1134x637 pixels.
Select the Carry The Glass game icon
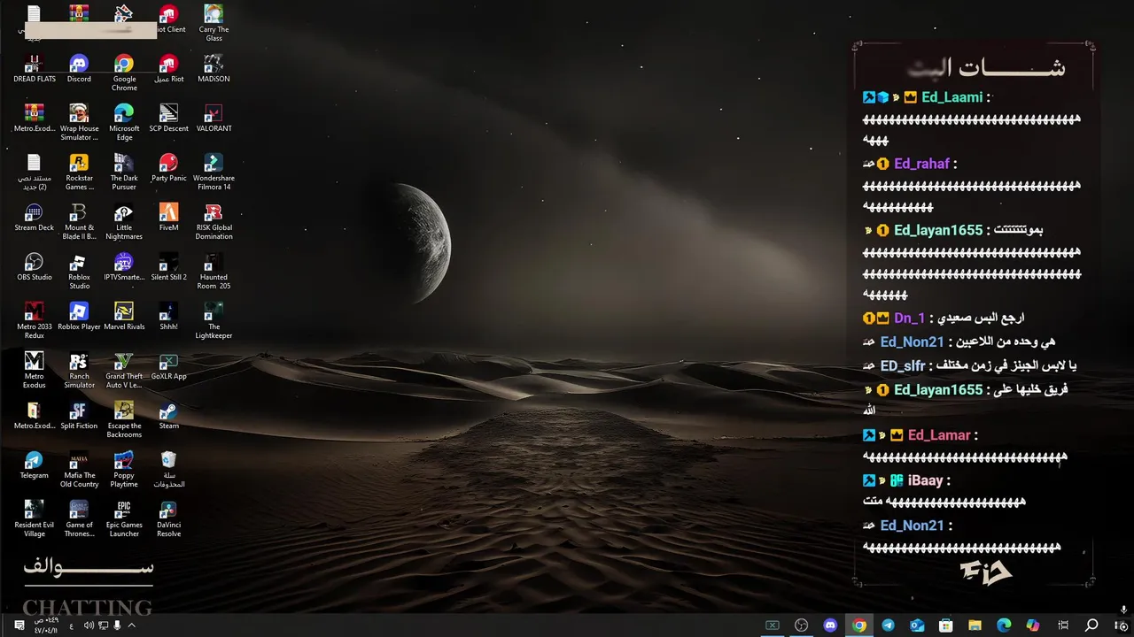pyautogui.click(x=214, y=23)
